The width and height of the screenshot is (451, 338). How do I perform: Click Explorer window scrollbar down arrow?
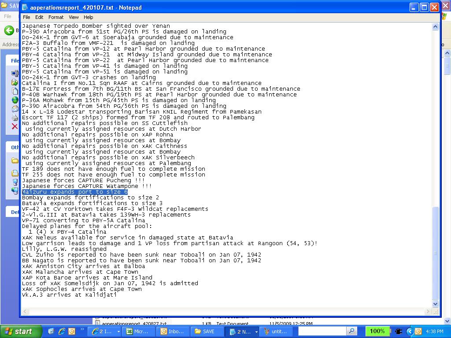447,321
